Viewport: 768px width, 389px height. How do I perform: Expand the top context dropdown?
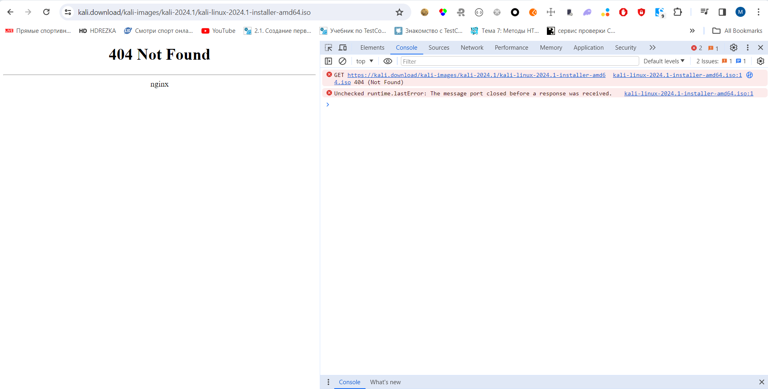pos(364,61)
